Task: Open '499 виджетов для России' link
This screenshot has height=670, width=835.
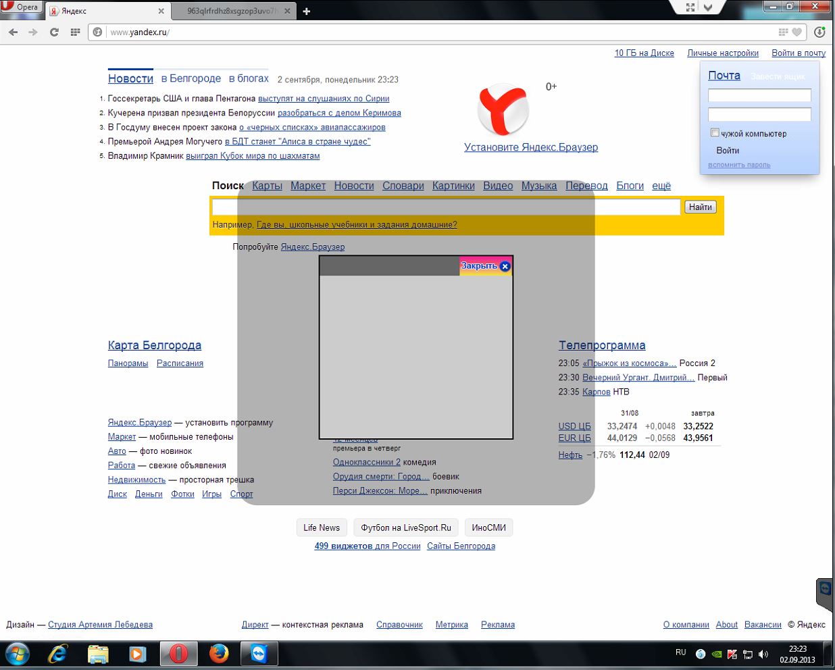Action: tap(368, 546)
